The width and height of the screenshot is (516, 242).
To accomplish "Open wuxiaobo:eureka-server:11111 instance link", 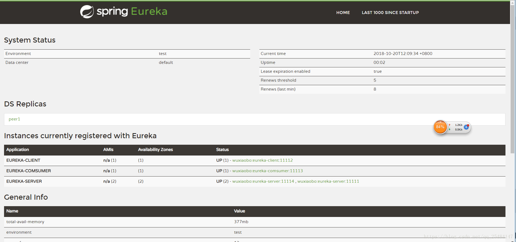I will tap(328, 181).
